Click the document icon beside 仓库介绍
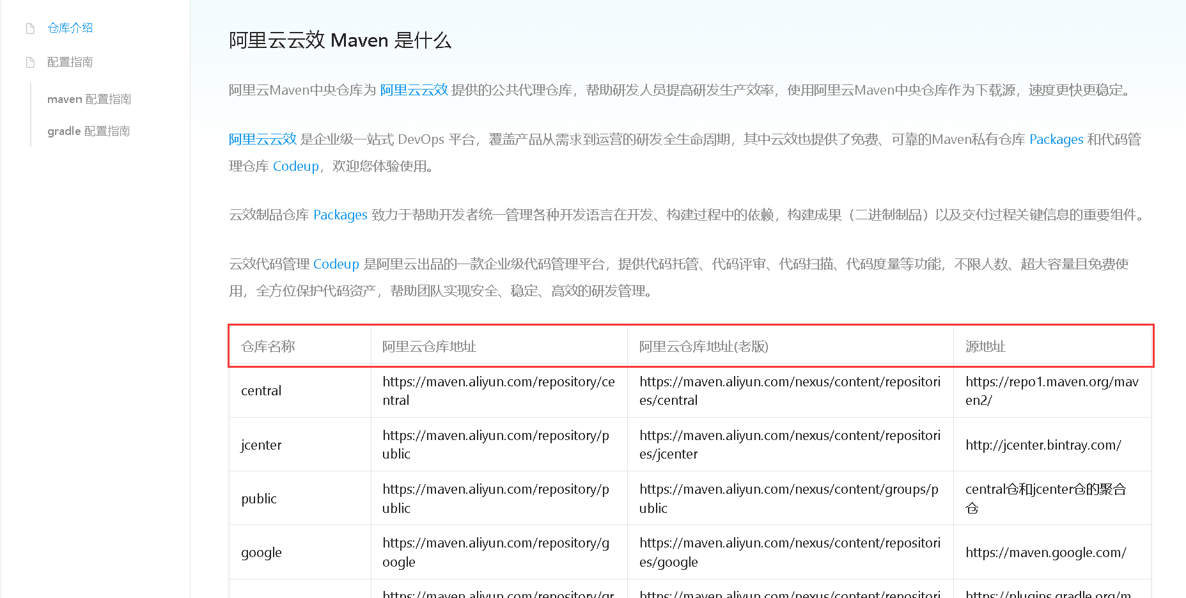 pos(30,28)
